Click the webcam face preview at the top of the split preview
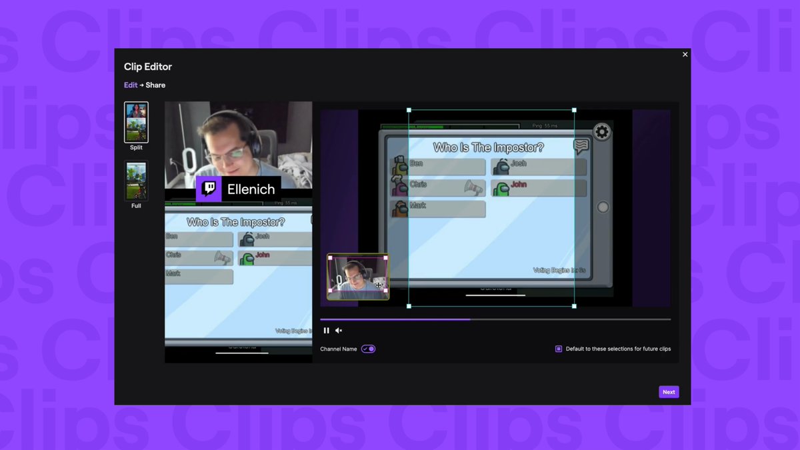Viewport: 800px width, 450px height. (x=239, y=145)
